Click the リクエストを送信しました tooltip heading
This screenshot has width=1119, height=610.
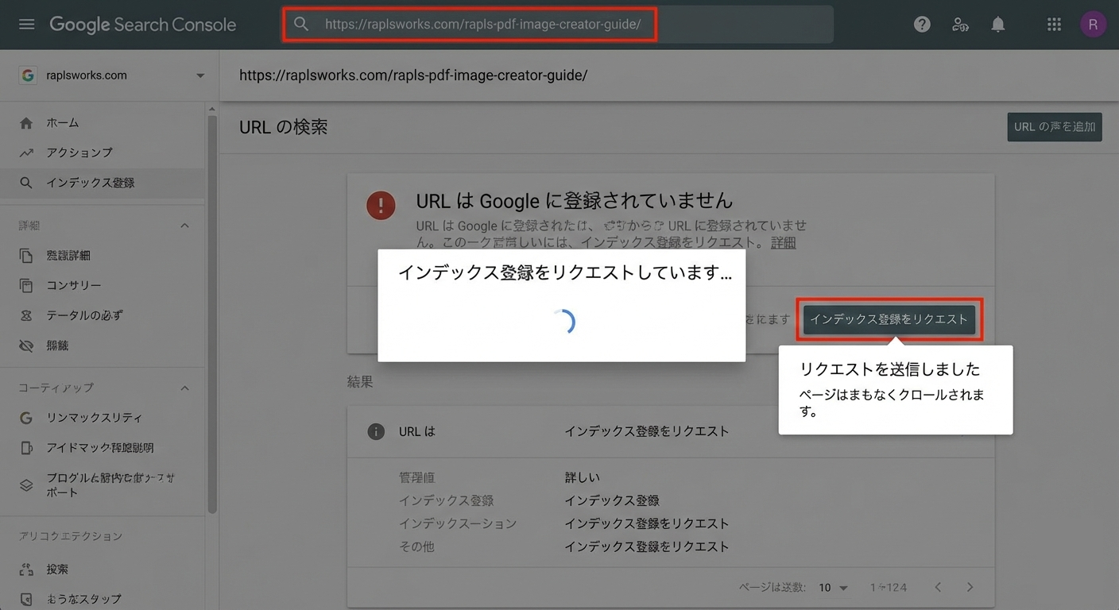(x=890, y=369)
